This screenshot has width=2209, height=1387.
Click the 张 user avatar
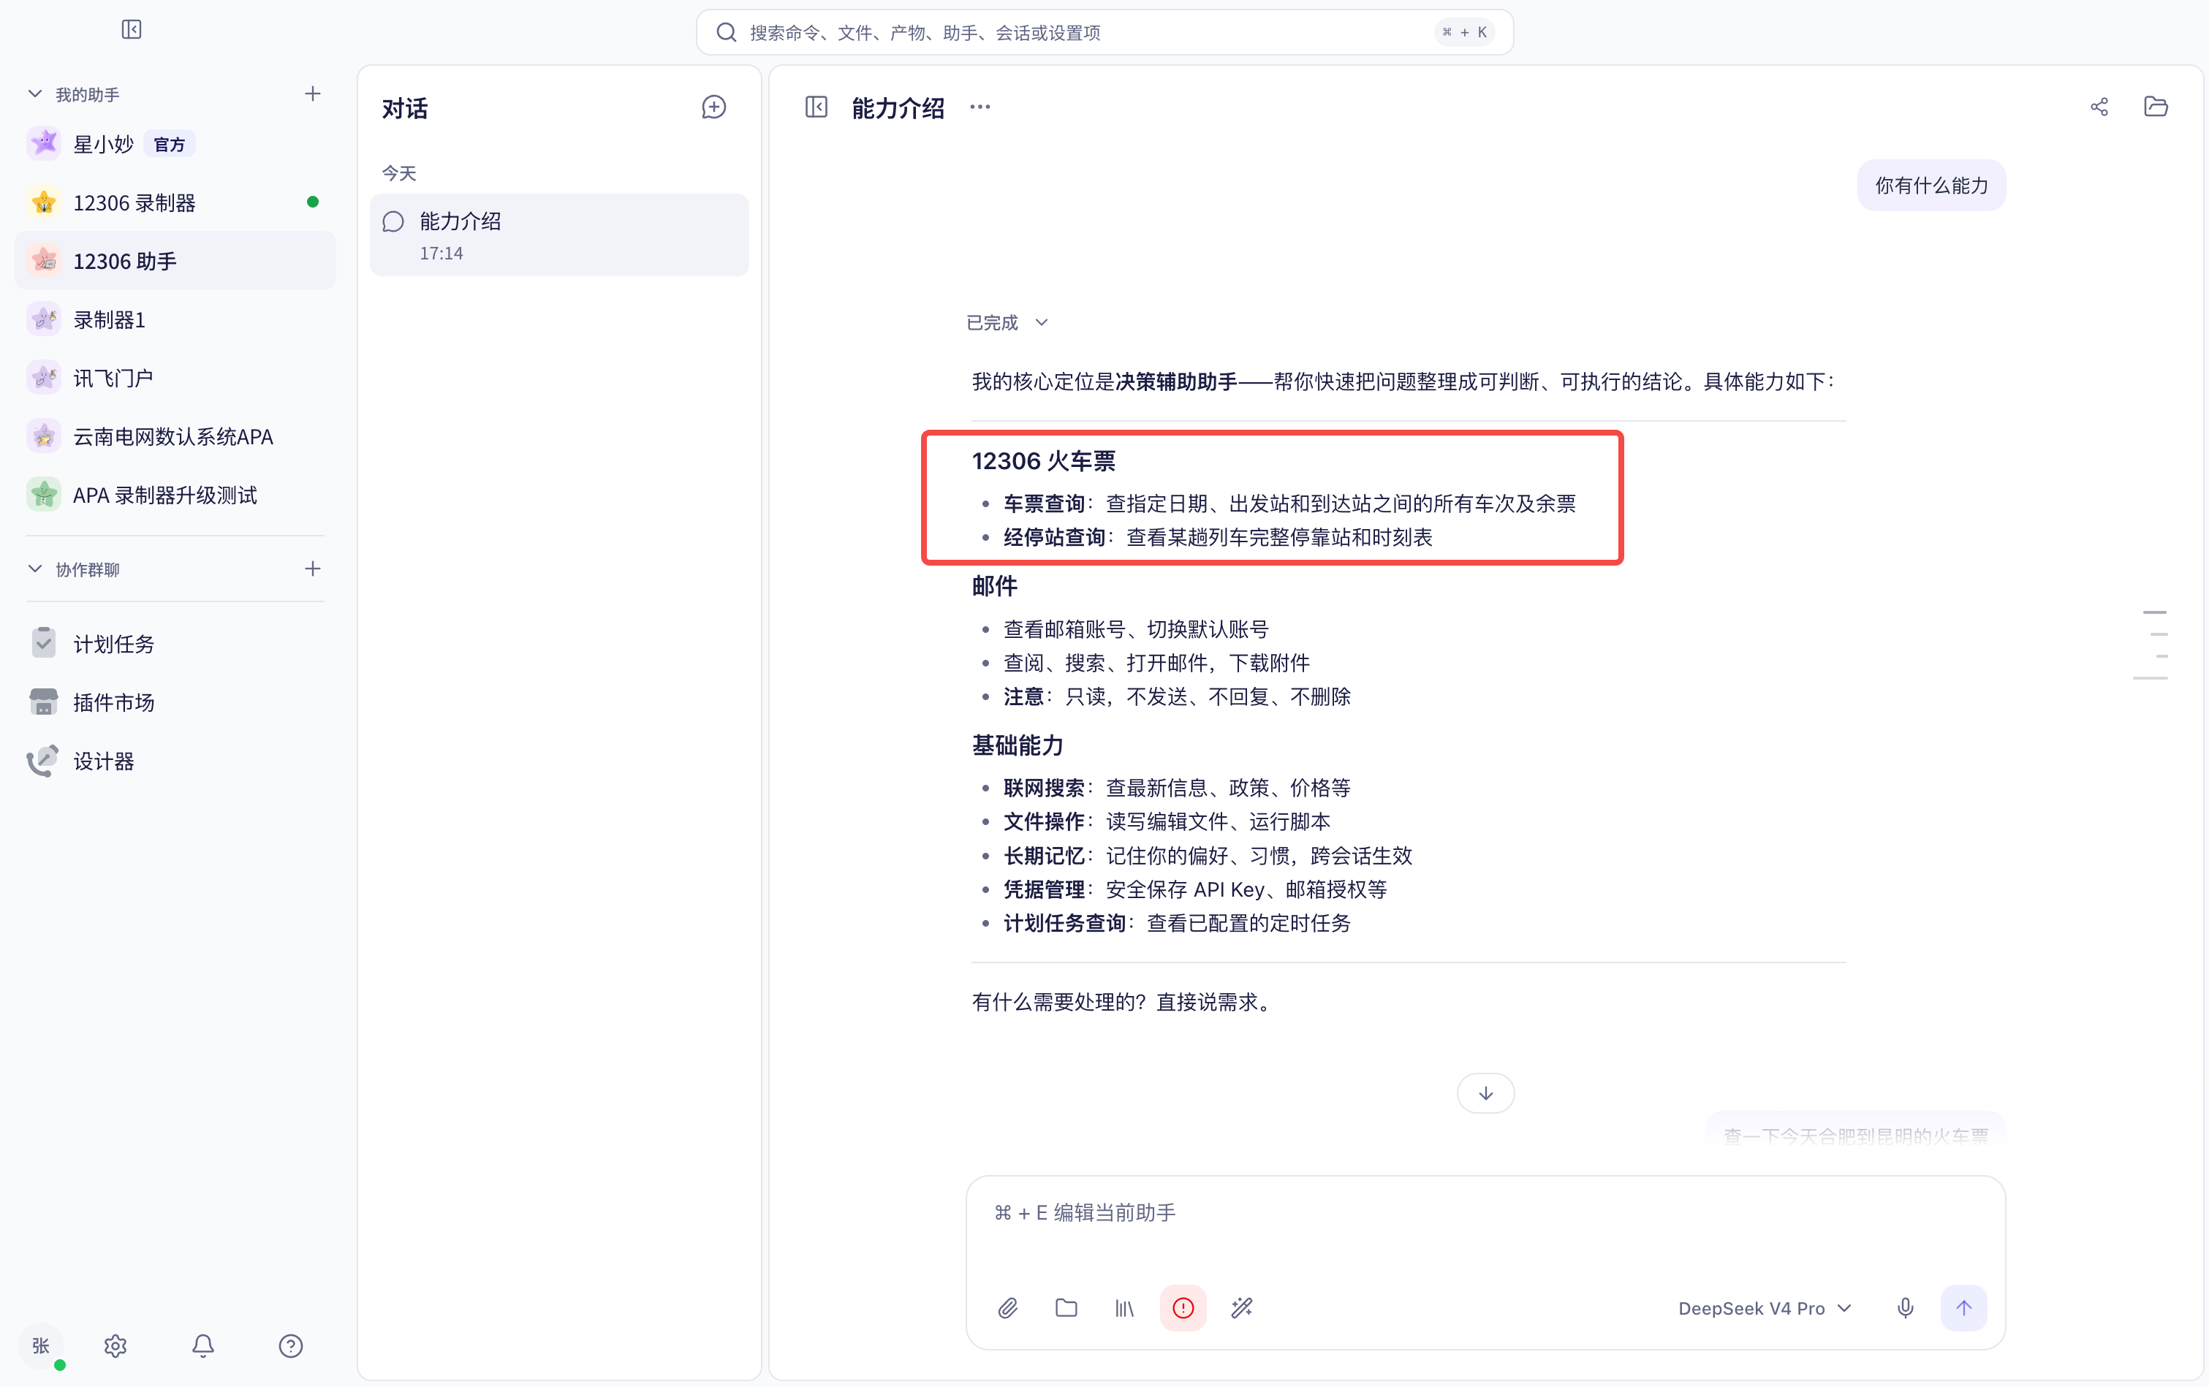41,1346
